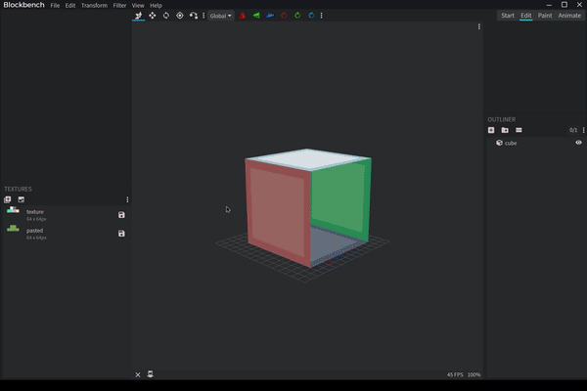
Task: Click the red rotate-X-axis icon
Action: click(284, 16)
